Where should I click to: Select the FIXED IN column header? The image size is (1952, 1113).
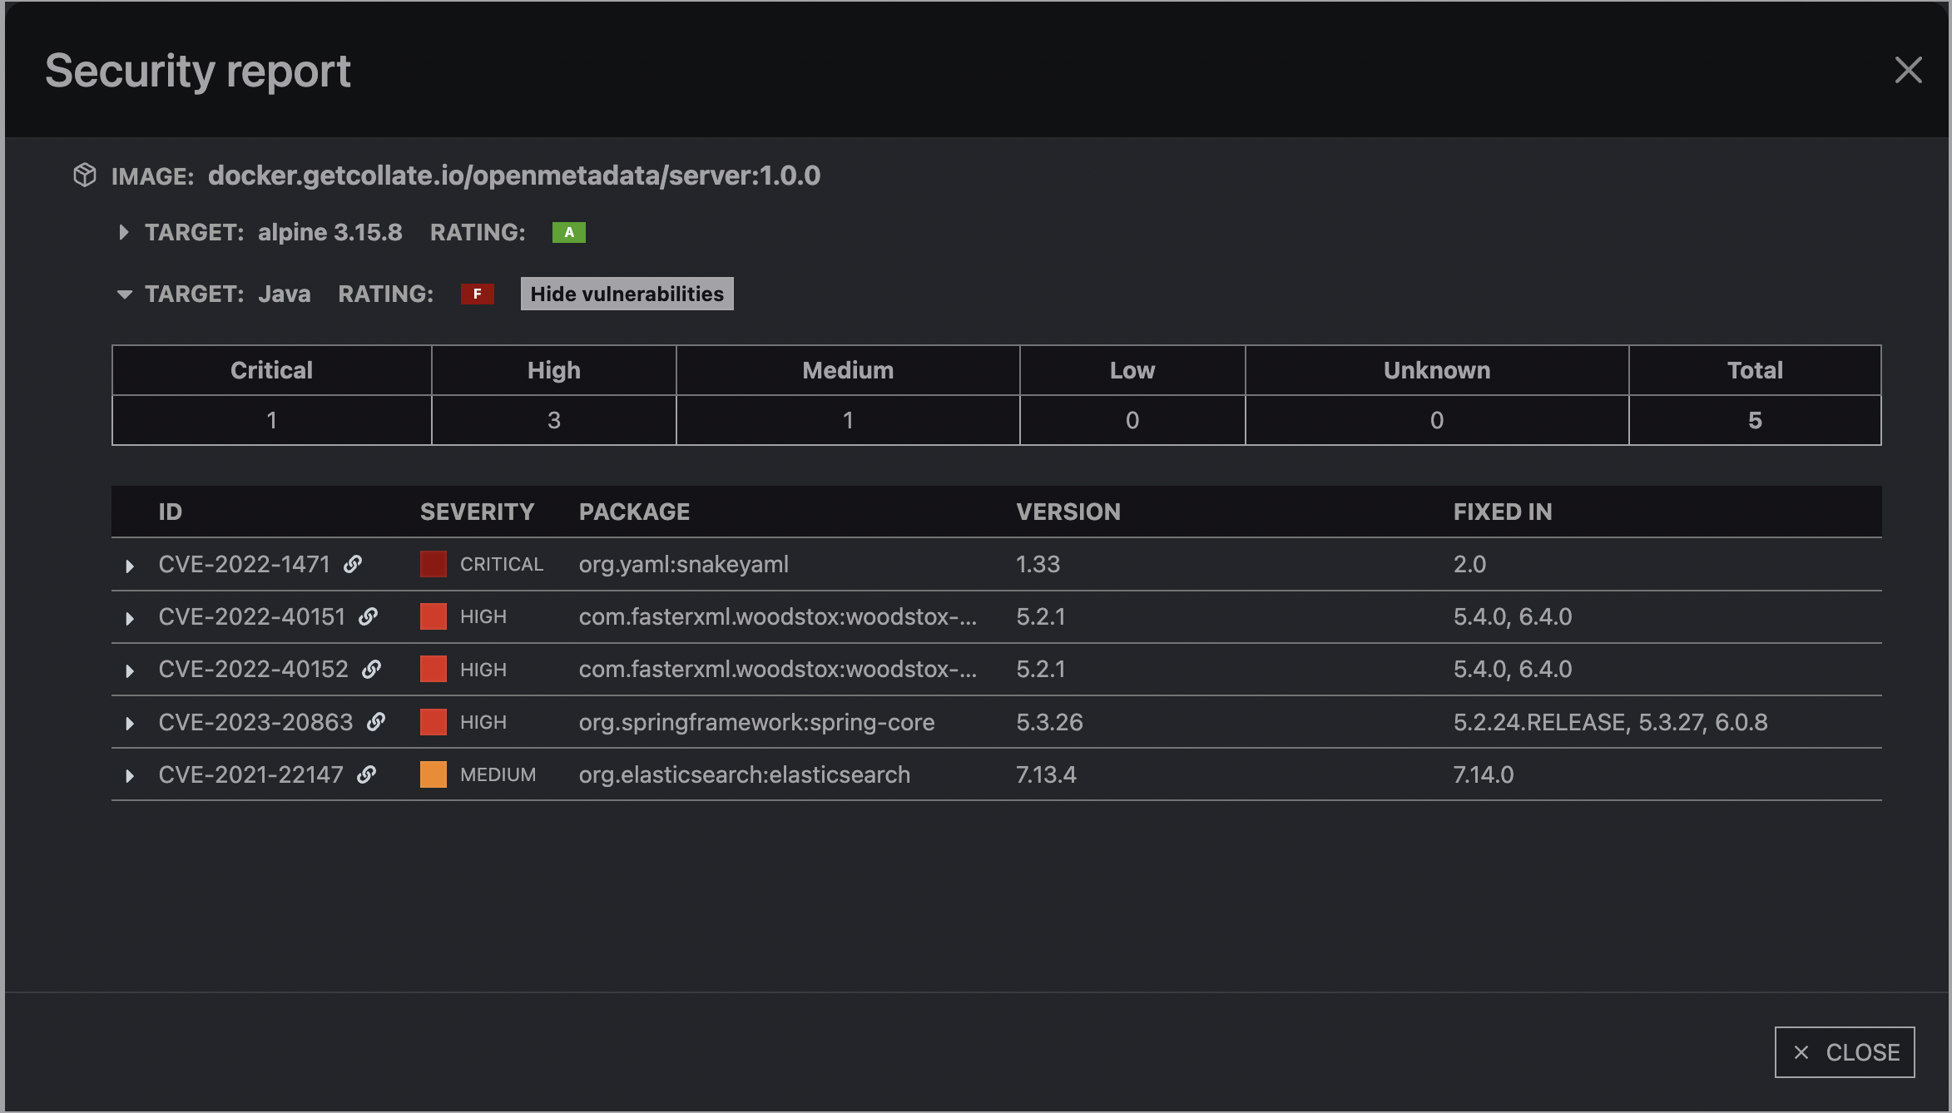pos(1503,512)
